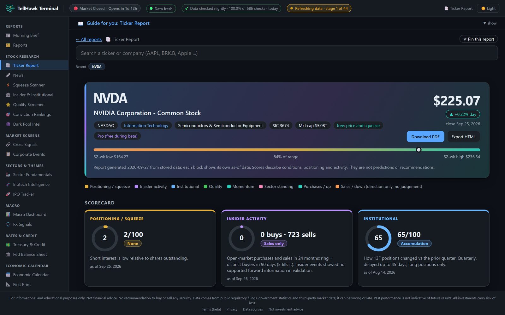This screenshot has height=315, width=505.
Task: Click the Economic Calendar icon in sidebar
Action: 8,274
